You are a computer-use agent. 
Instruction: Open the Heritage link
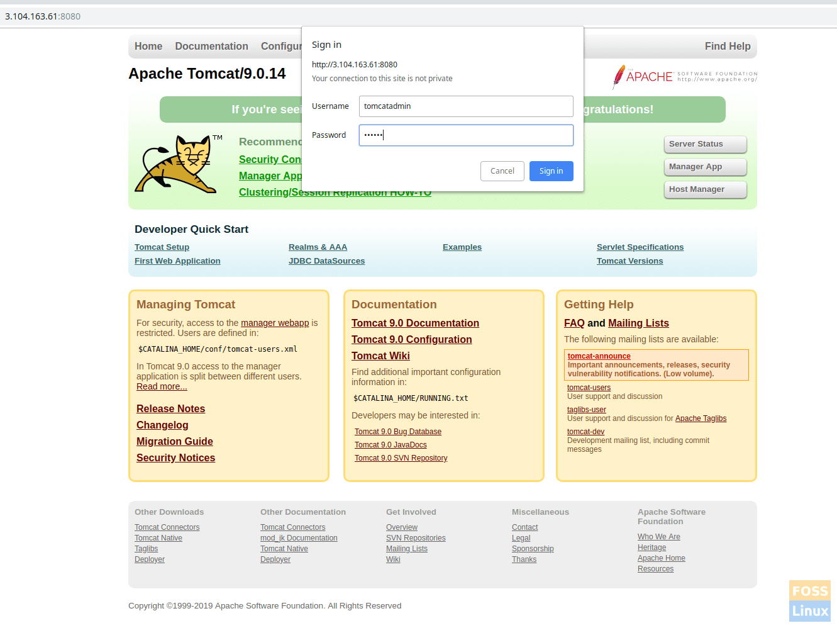(x=651, y=547)
